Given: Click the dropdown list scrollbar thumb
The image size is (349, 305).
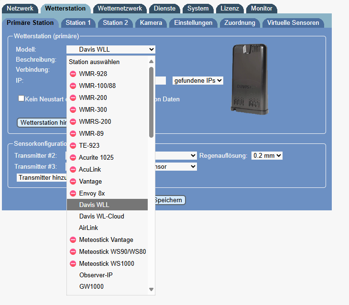Looking at the screenshot, I should [x=152, y=102].
